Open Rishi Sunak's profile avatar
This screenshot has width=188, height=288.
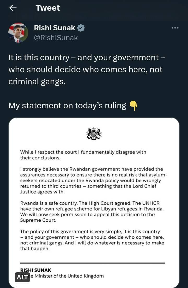[18, 33]
